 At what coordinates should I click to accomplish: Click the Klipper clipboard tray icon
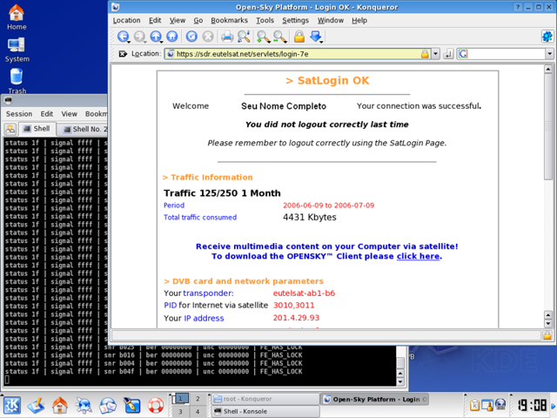474,404
